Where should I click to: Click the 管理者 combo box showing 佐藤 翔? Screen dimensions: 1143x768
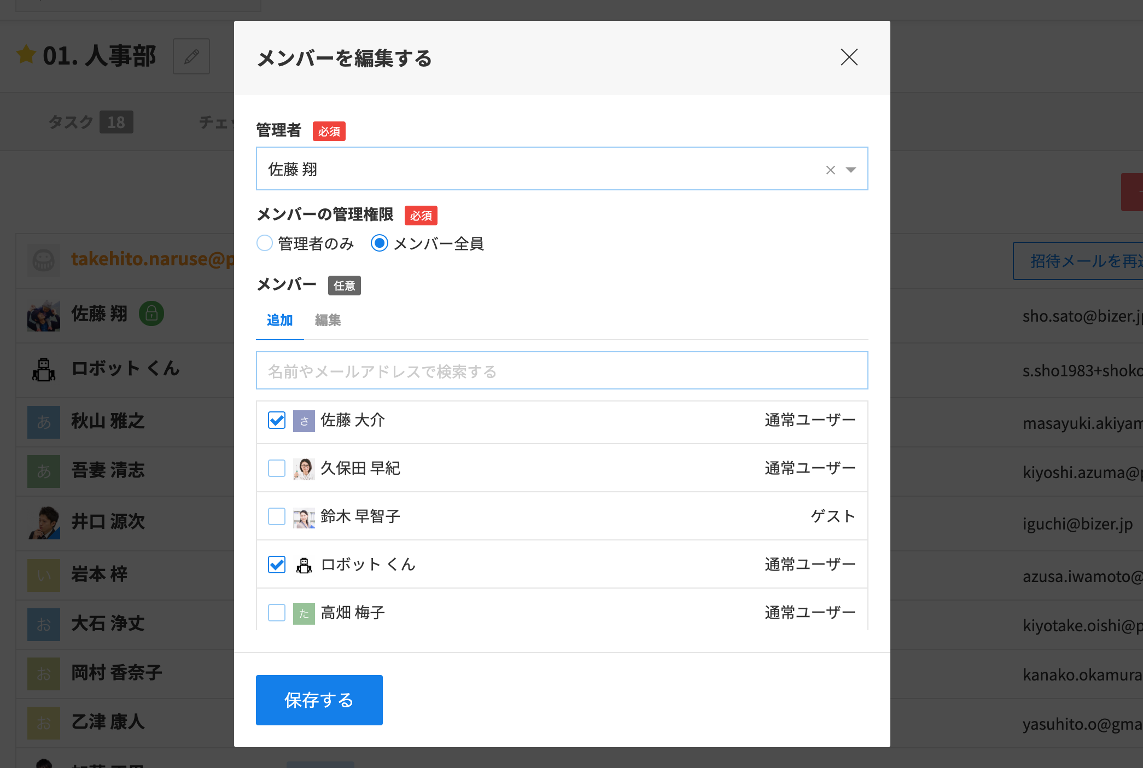[562, 168]
